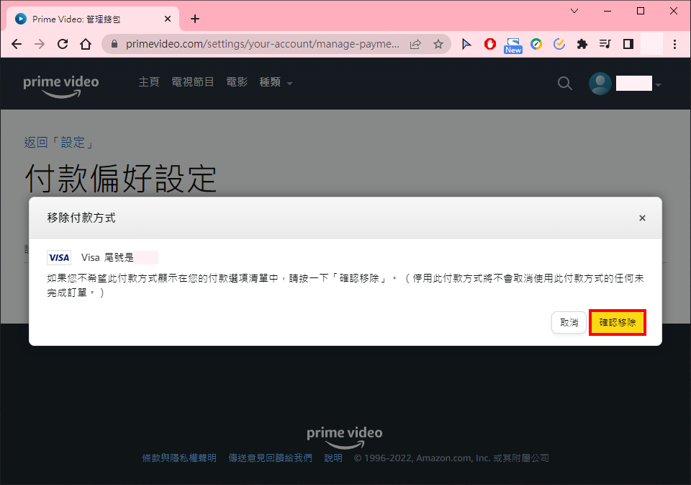The width and height of the screenshot is (691, 485).
Task: Go back in browser history
Action: (x=17, y=44)
